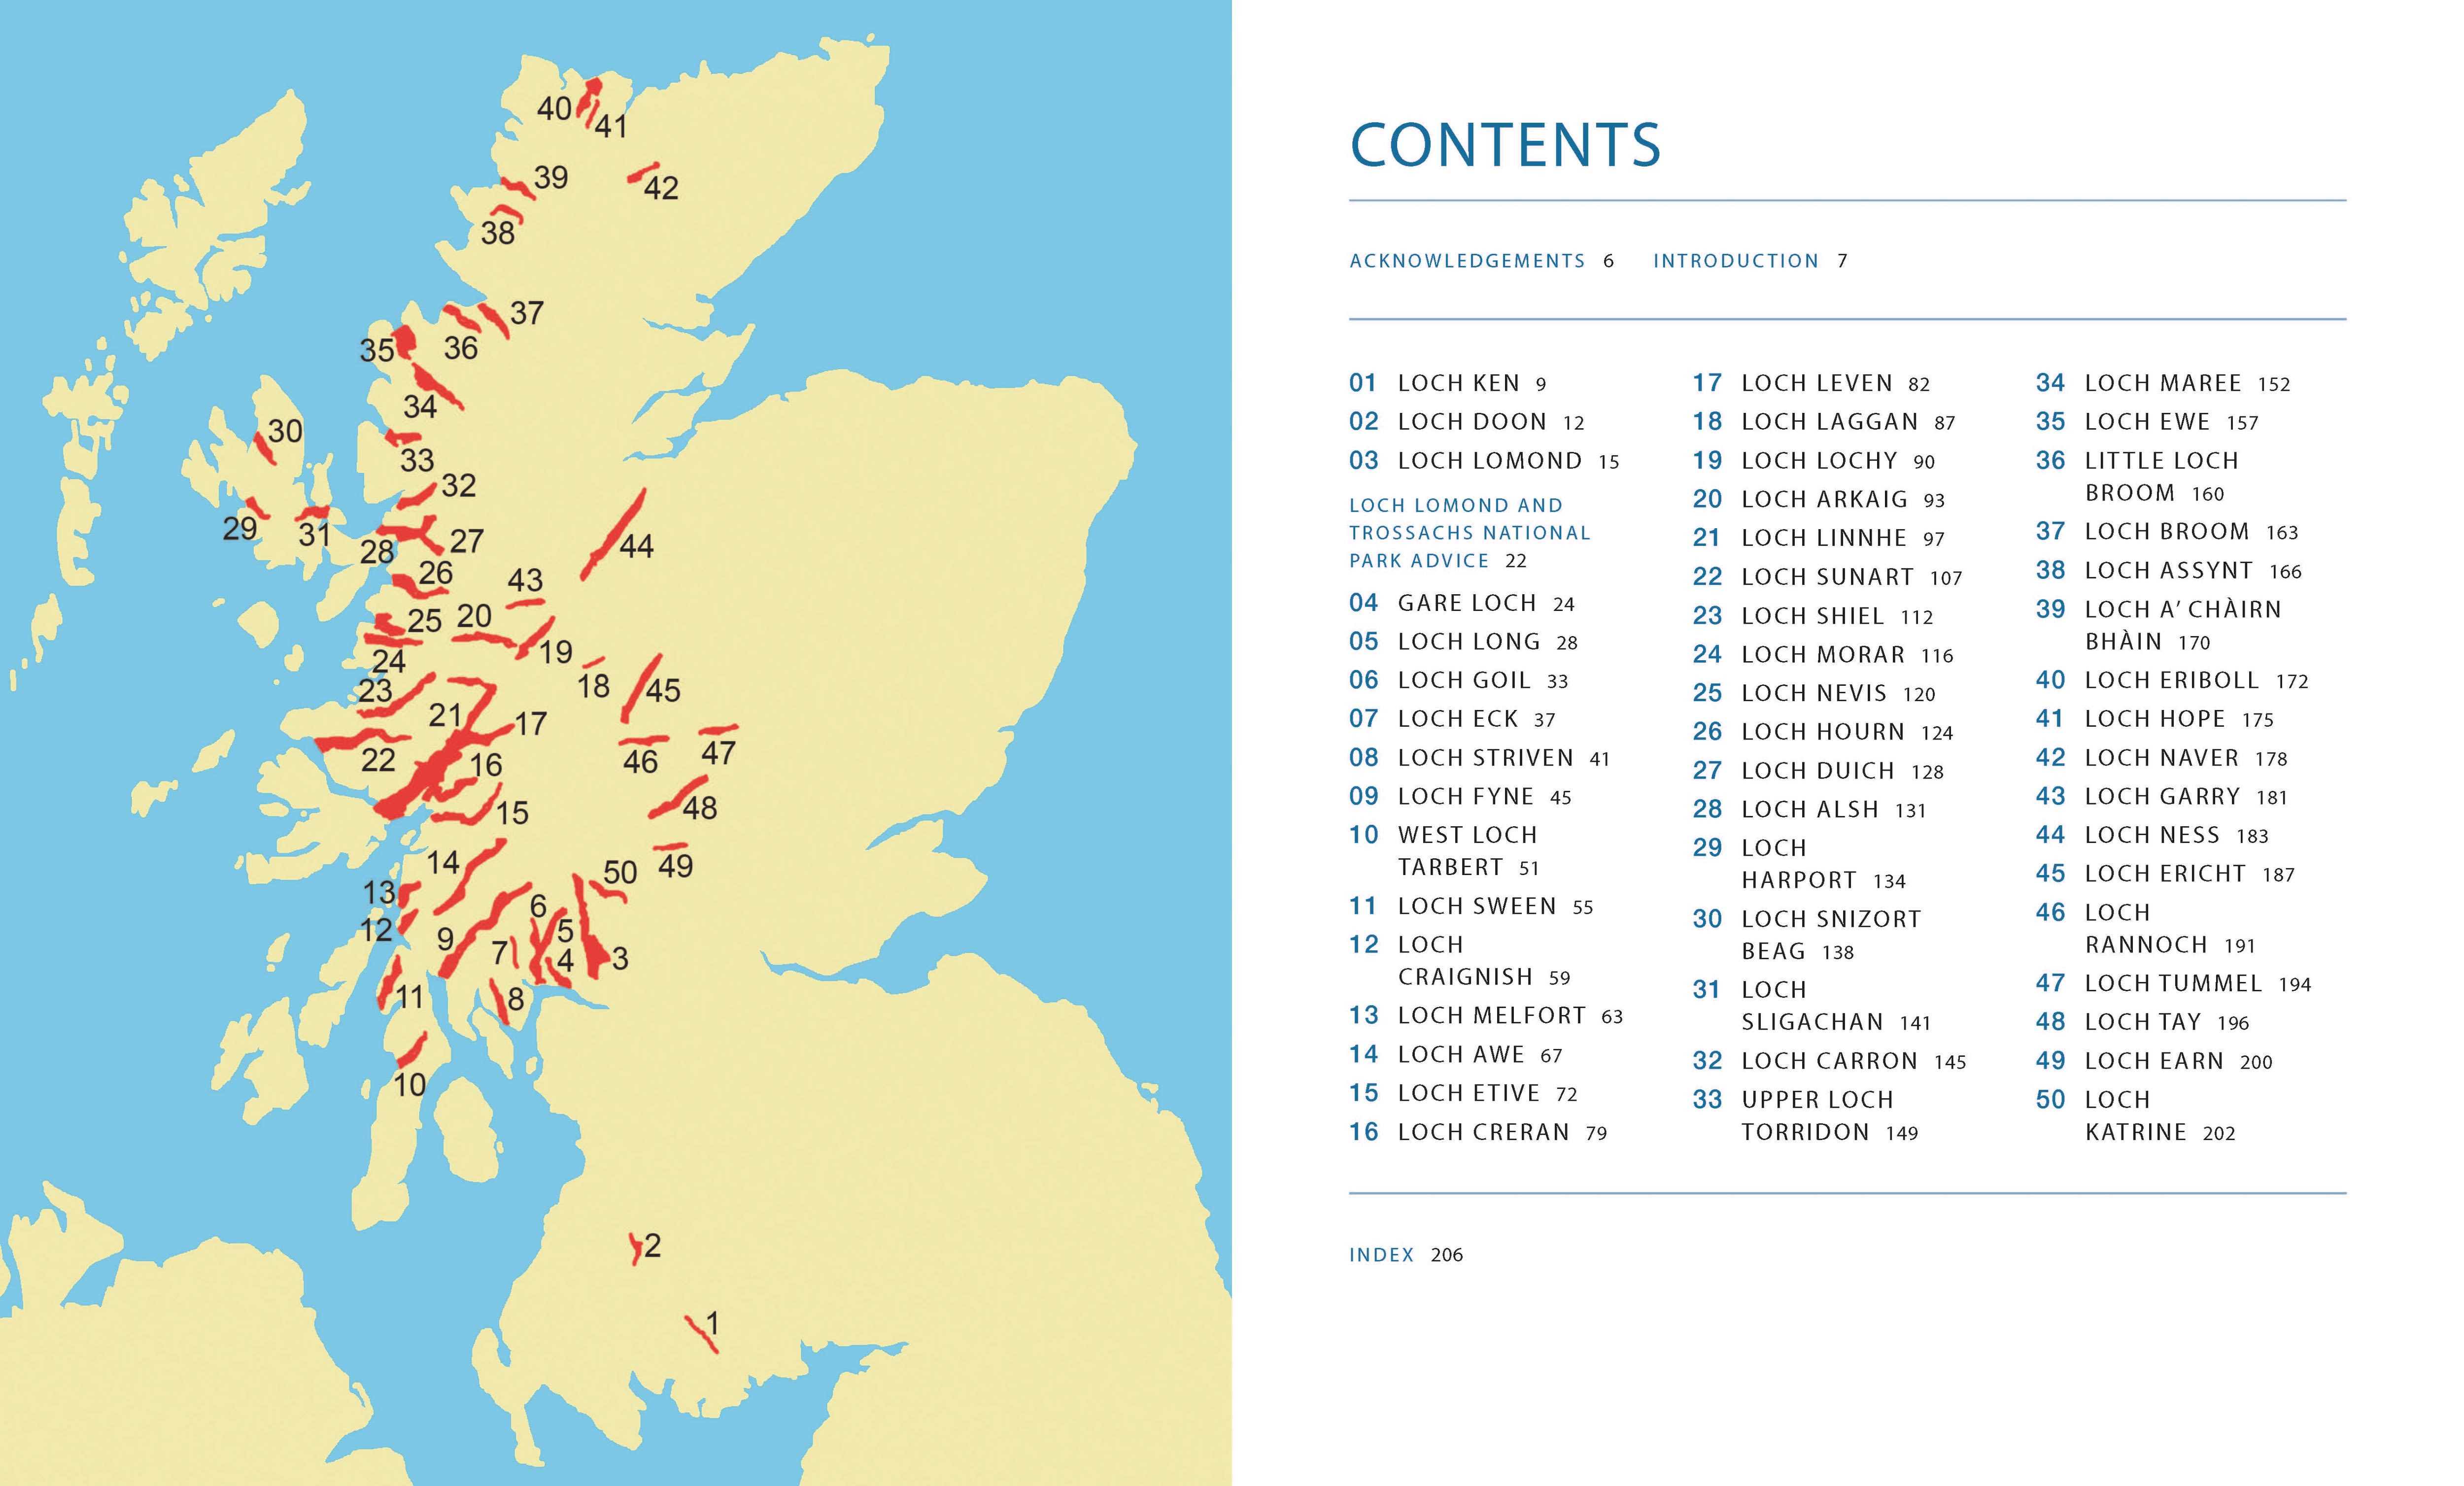2464x1486 pixels.
Task: Click the CONTENTS heading
Action: 1505,145
